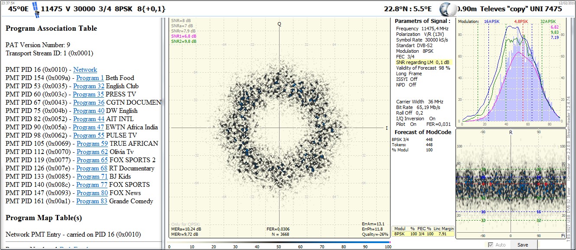Screen dimensions: 576x250
Task: Open Program 36 link for CGTN
Action: point(89,103)
